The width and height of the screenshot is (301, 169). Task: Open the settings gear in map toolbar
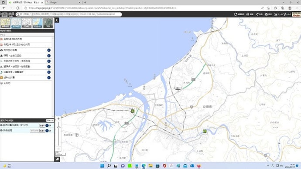268,14
